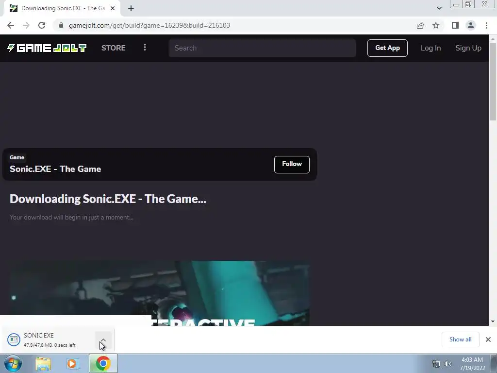This screenshot has height=373, width=497.
Task: Click the Game Jolt Search field
Action: coord(262,48)
